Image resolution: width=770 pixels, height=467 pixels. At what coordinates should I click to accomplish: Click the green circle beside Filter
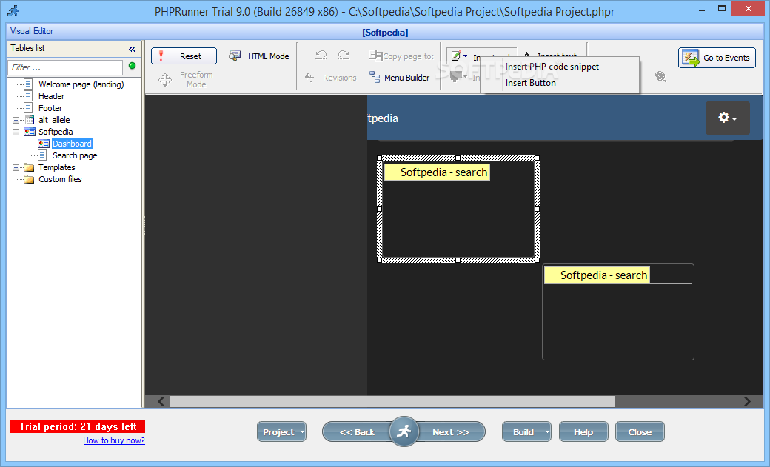[x=132, y=66]
